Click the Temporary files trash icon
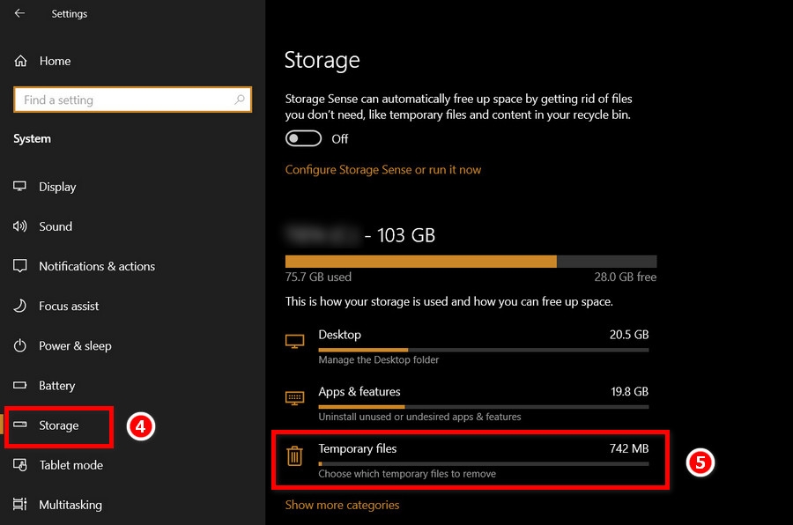The height and width of the screenshot is (525, 793). point(294,456)
